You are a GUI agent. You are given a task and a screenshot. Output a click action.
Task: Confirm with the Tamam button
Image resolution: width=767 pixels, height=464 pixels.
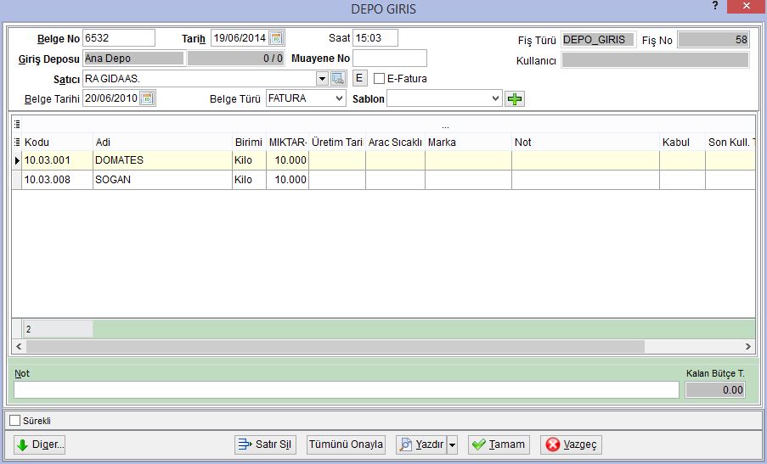pyautogui.click(x=499, y=444)
